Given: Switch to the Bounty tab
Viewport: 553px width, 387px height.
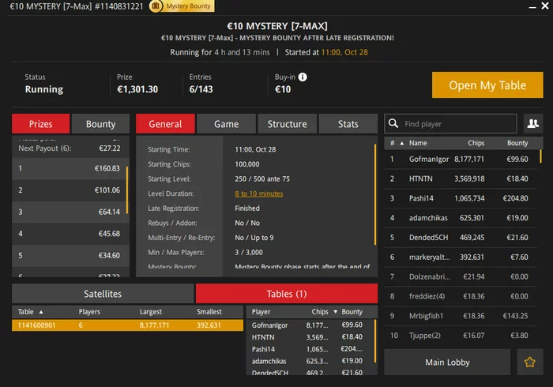Looking at the screenshot, I should pos(100,124).
